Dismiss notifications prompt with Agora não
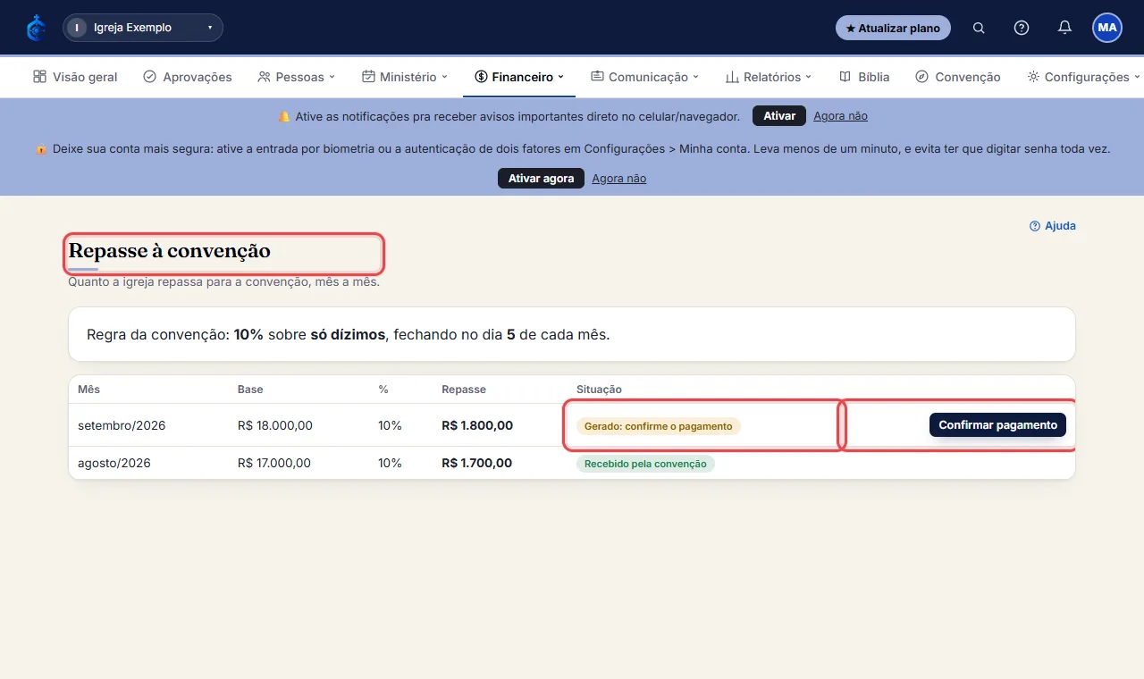 click(840, 116)
